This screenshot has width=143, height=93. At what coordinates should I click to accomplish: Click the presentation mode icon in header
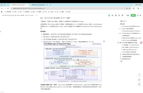(x=122, y=16)
